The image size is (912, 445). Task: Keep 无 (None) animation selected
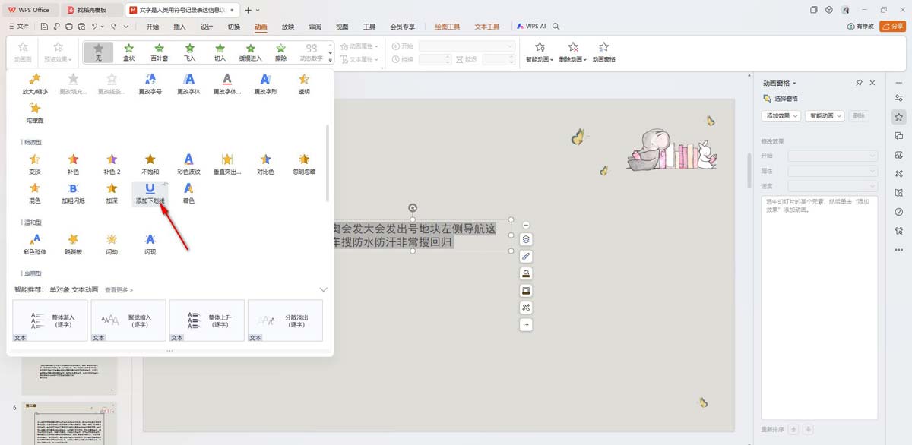pyautogui.click(x=98, y=52)
